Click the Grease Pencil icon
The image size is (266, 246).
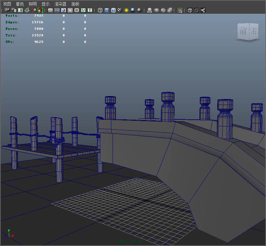pyautogui.click(x=40, y=10)
